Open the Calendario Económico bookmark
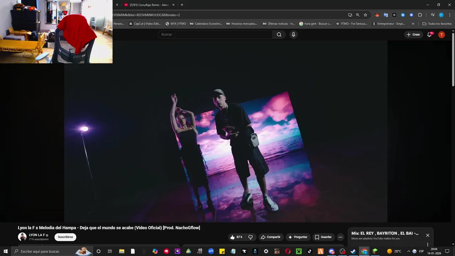The image size is (455, 256). coord(206,24)
